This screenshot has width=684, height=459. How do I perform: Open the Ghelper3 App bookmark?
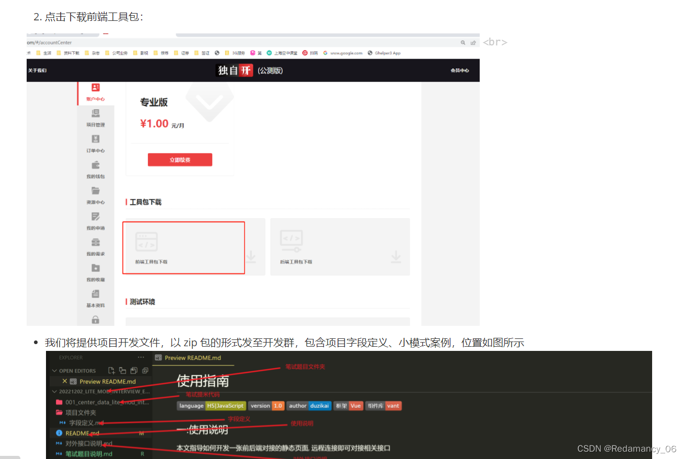[x=384, y=53]
